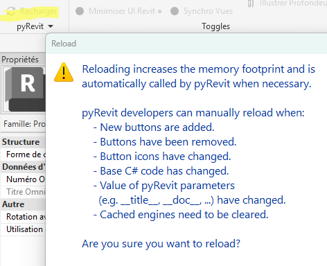Click the Toggles panel title

coord(216,26)
